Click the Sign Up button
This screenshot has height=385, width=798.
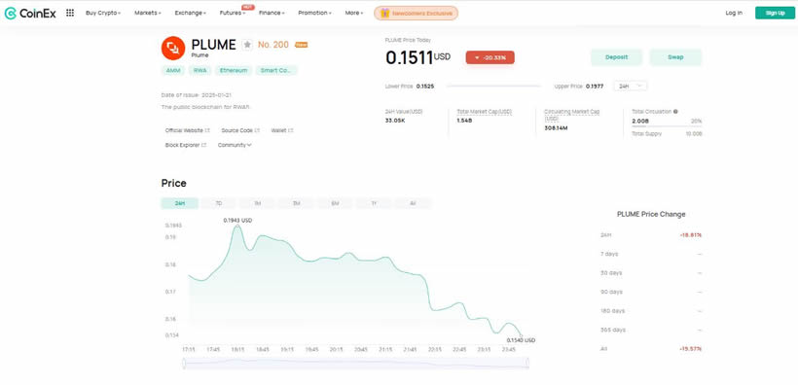(775, 14)
